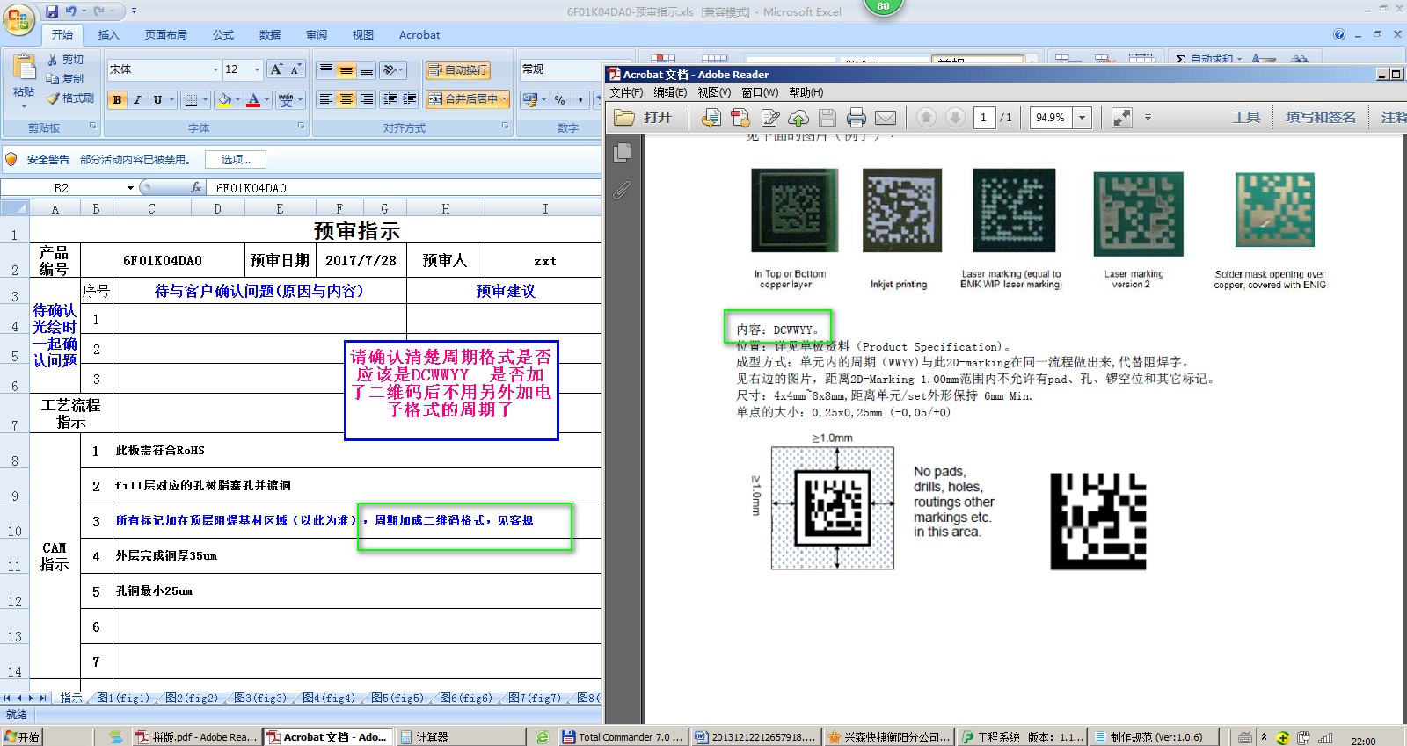
Task: Open the Name Box dropdown next to B2
Action: (x=130, y=188)
